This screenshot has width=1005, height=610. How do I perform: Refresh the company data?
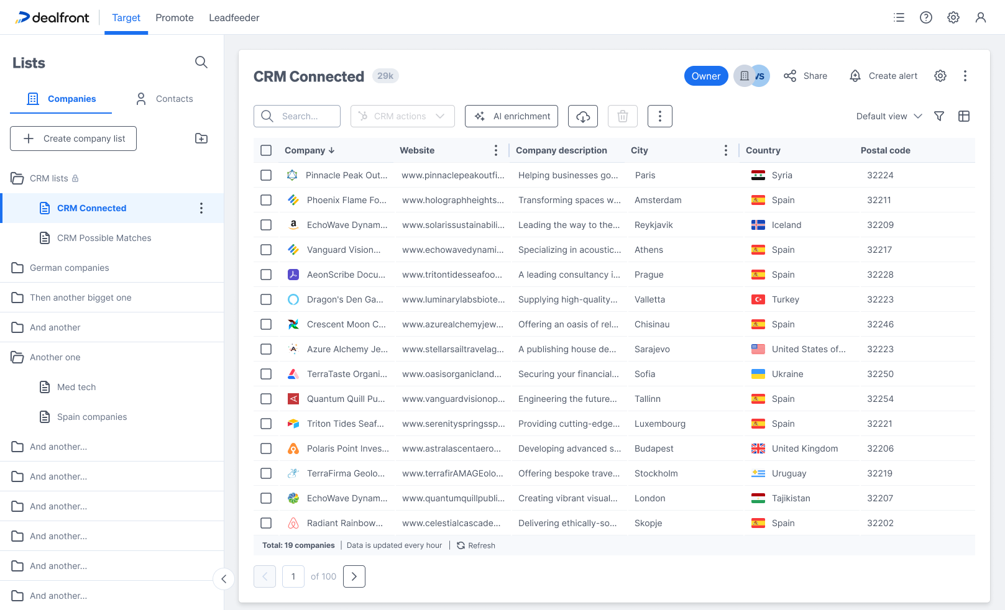(476, 545)
